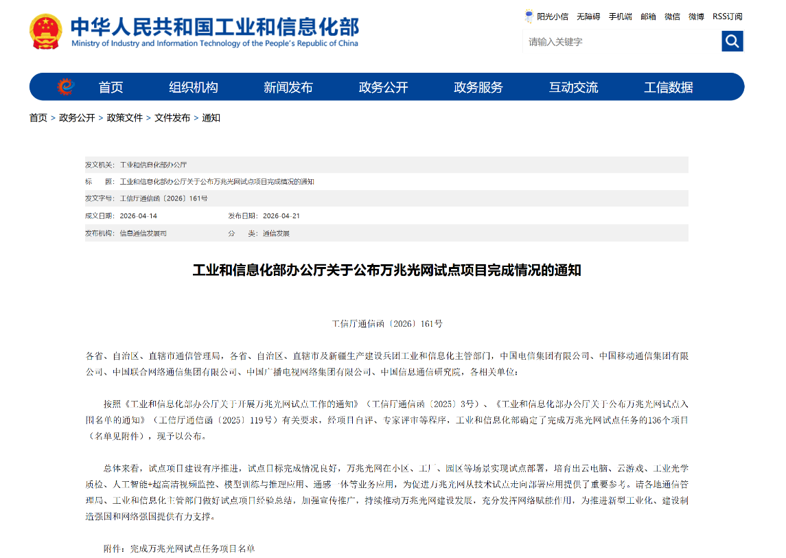The height and width of the screenshot is (558, 786).
Task: Click 首页 in the breadcrumb trail
Action: click(x=38, y=118)
